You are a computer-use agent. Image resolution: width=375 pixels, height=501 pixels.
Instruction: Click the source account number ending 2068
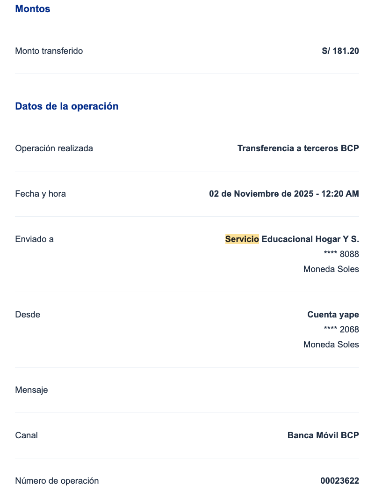click(341, 330)
